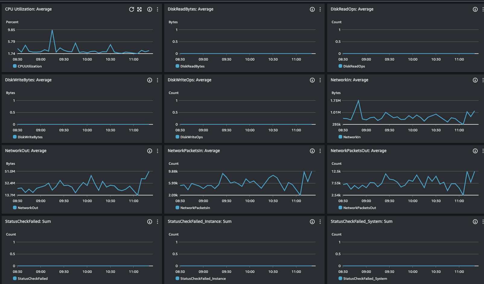The width and height of the screenshot is (484, 284).
Task: Open info for StatusCheckFailed_System widget
Action: click(x=475, y=222)
